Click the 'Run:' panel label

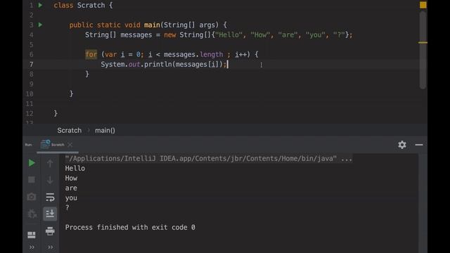(28, 145)
